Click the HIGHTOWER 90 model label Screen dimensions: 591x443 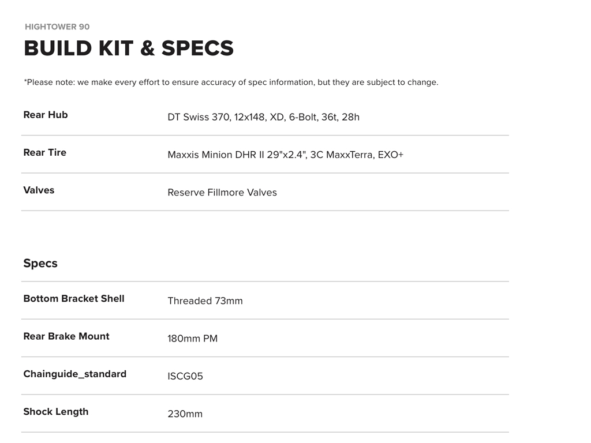click(57, 27)
